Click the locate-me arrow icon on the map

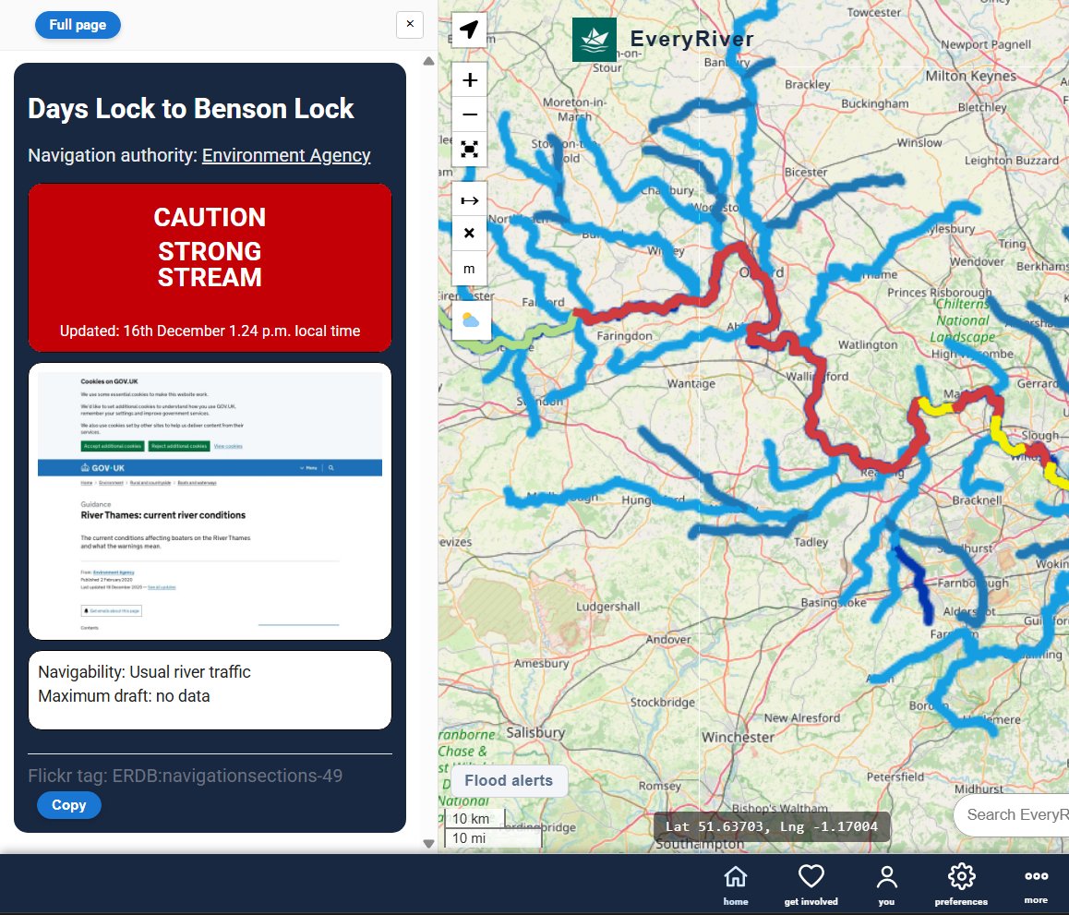tap(469, 30)
